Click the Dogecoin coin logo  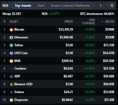pyautogui.click(x=11, y=100)
